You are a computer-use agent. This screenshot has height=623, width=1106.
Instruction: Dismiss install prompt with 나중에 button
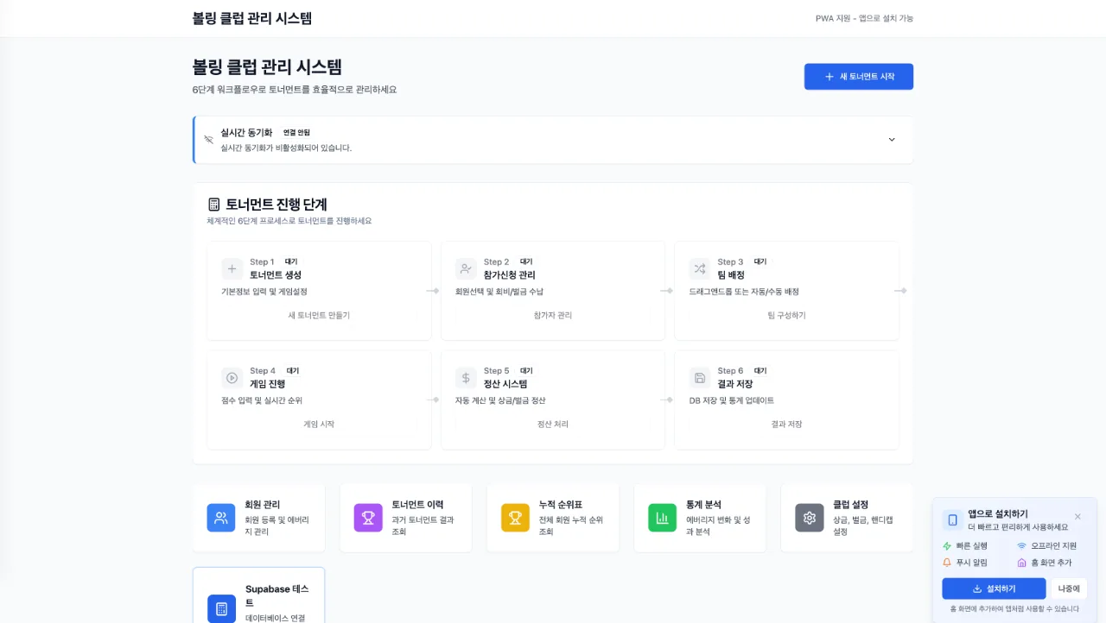(x=1069, y=588)
